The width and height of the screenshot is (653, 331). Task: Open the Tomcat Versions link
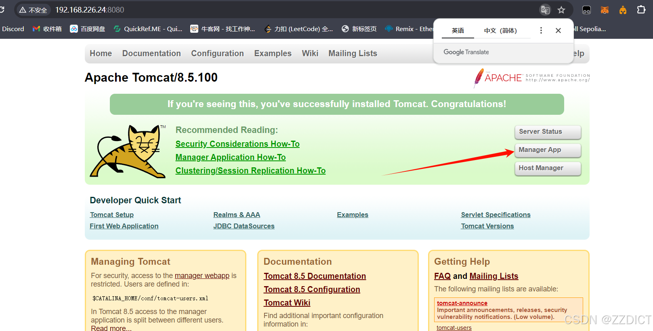point(487,226)
